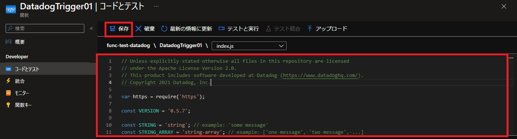Image resolution: width=517 pixels, height=139 pixels.
Task: Close the DatadogTrigger01 blade
Action: [x=504, y=6]
